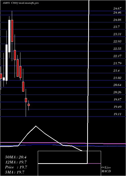This screenshot has height=176, width=126.
Task: Click the 24.08 price label
Action: (x=117, y=20)
